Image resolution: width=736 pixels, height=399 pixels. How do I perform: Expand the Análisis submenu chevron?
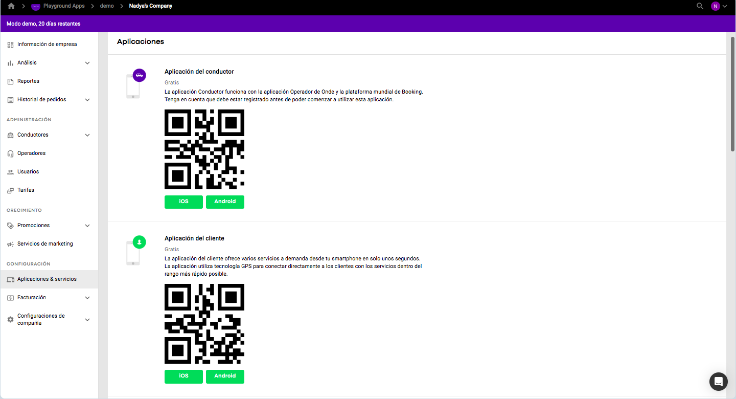point(87,63)
